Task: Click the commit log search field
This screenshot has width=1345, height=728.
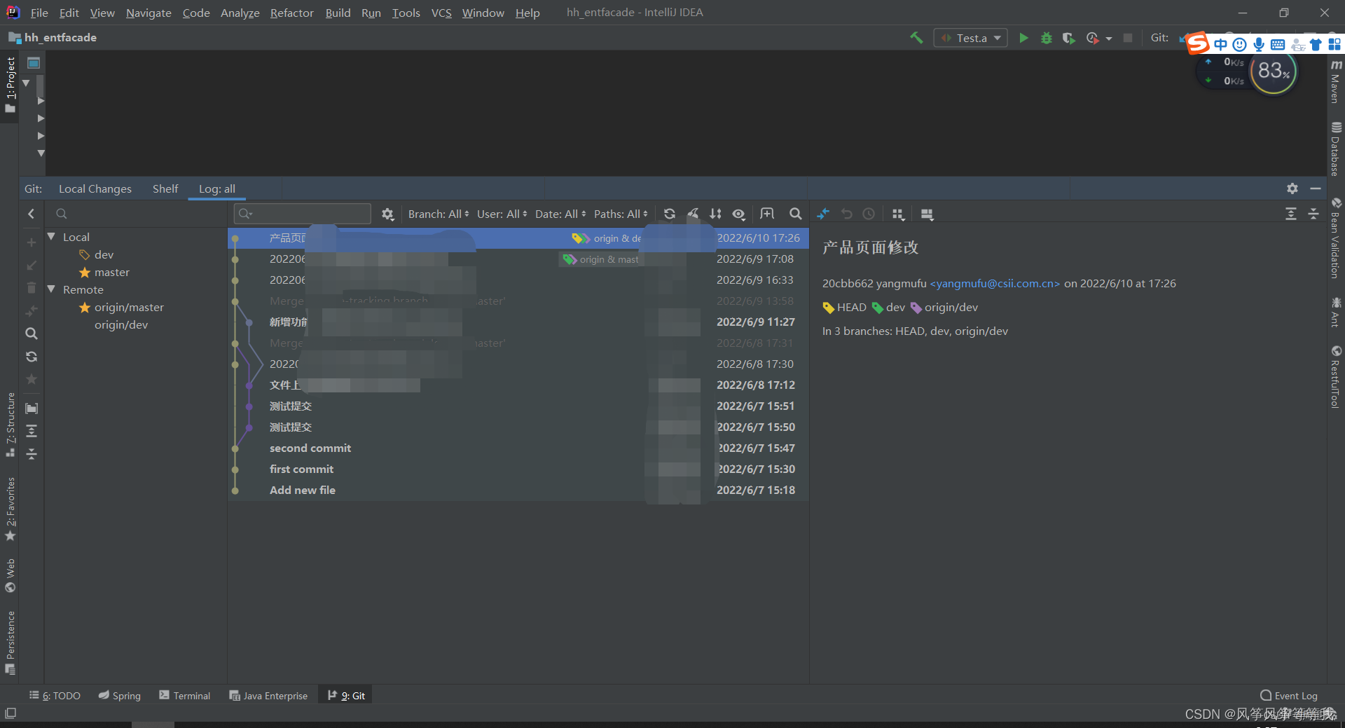Action: (303, 214)
